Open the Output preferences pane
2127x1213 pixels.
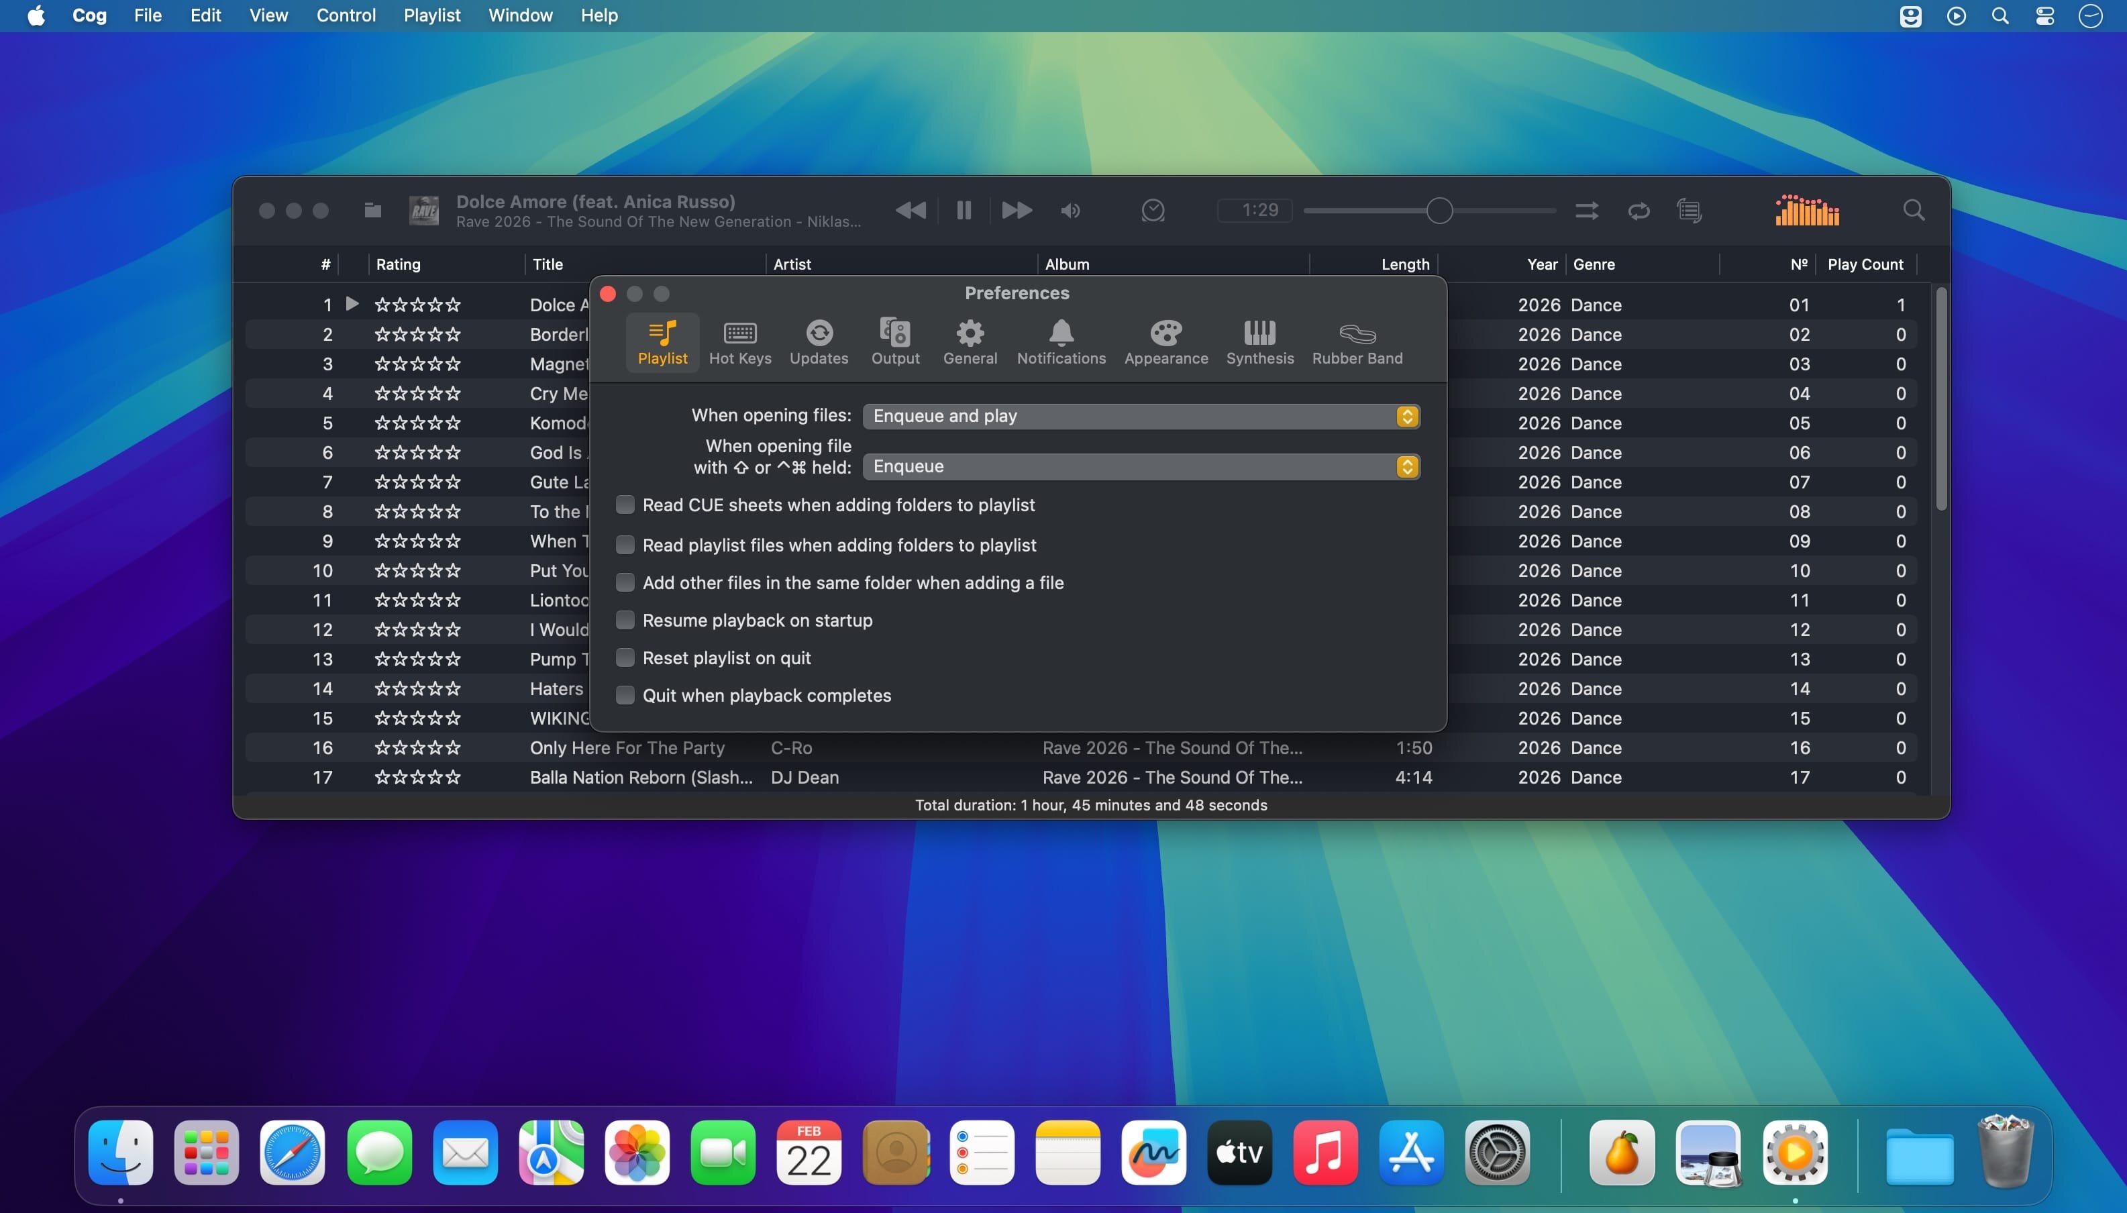(895, 341)
